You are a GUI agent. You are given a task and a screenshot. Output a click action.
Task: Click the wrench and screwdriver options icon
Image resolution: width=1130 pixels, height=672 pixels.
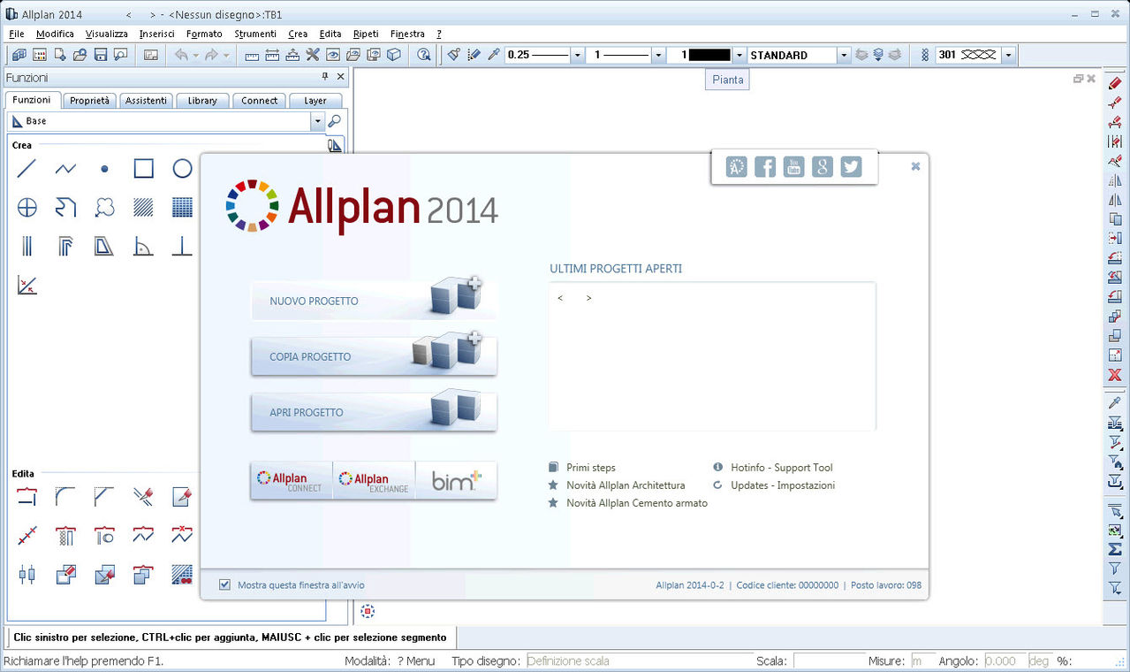pos(312,55)
